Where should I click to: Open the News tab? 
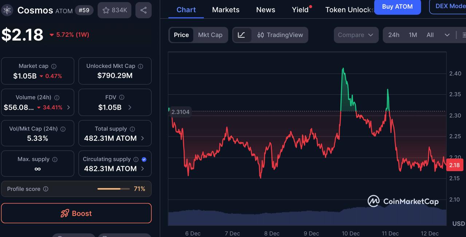pyautogui.click(x=265, y=10)
